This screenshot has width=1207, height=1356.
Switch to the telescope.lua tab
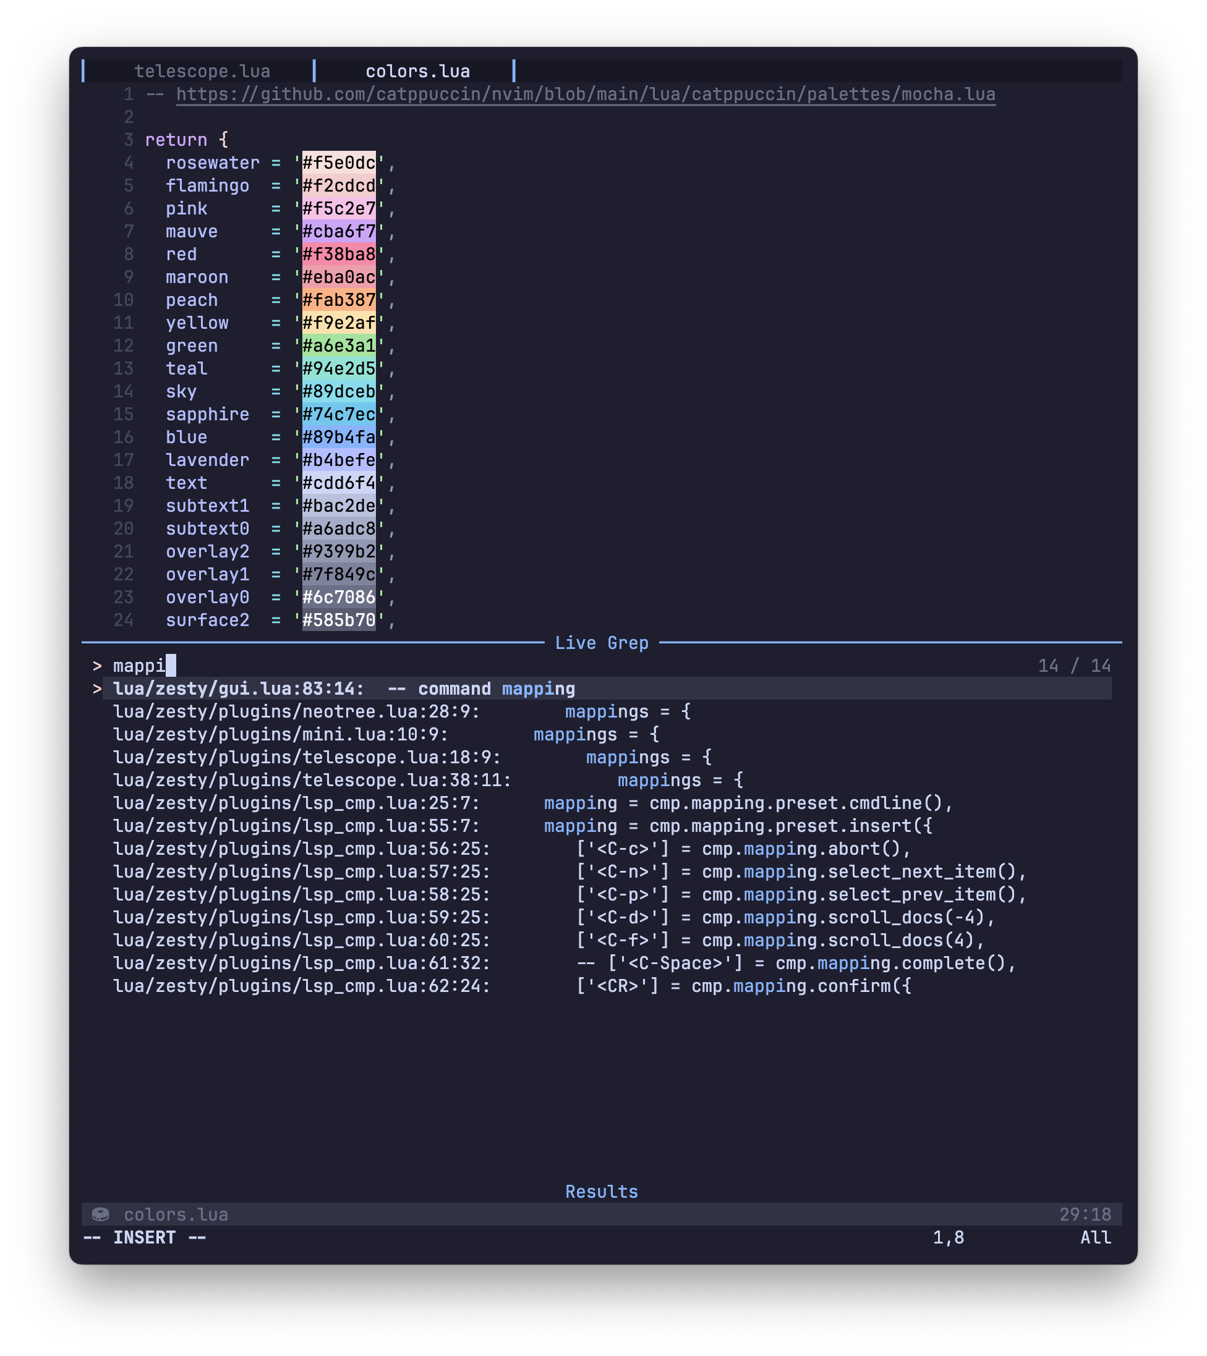coord(202,71)
